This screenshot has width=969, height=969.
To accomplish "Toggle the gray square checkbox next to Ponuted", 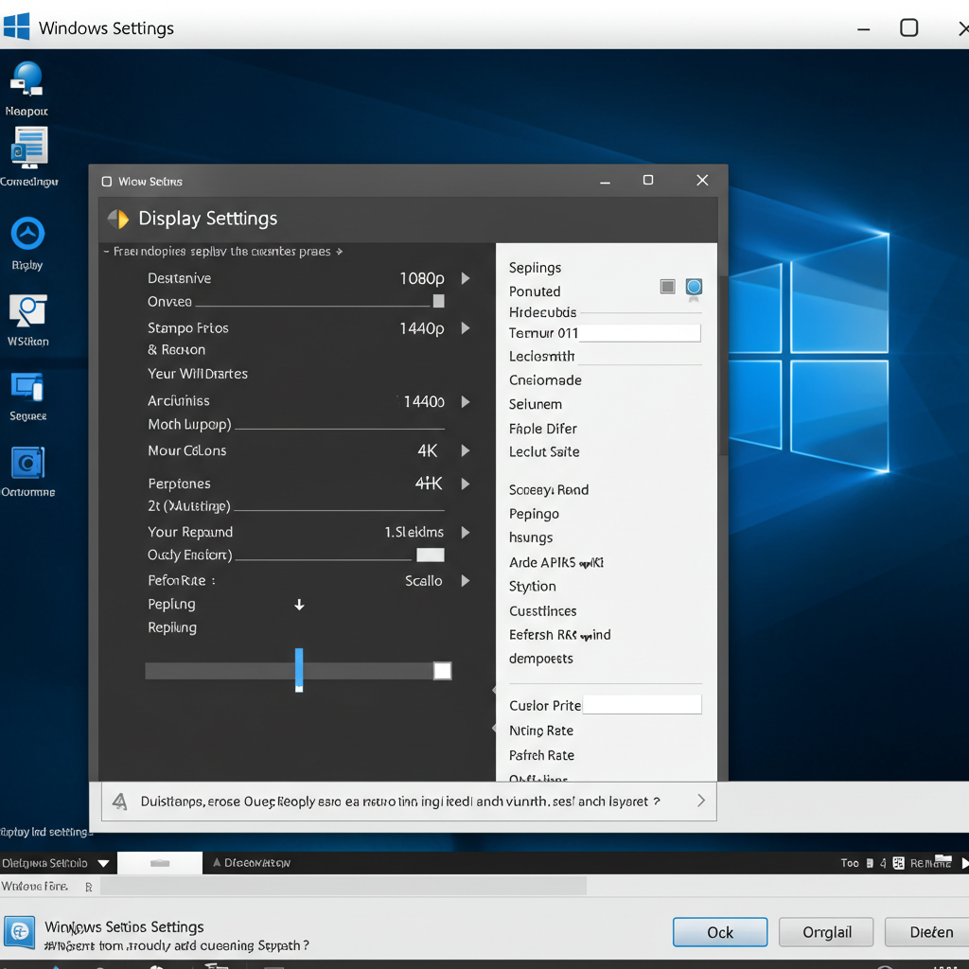I will click(667, 286).
